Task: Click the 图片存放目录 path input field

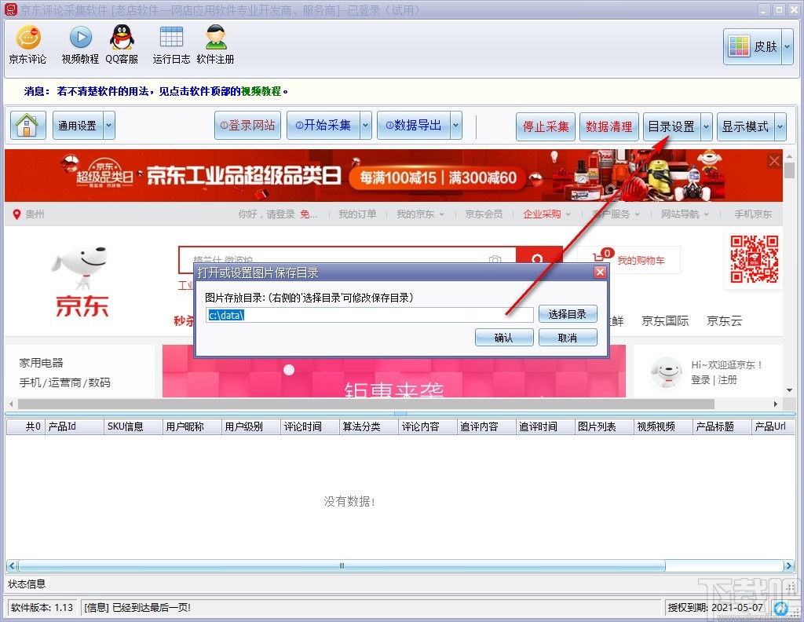Action: (369, 315)
